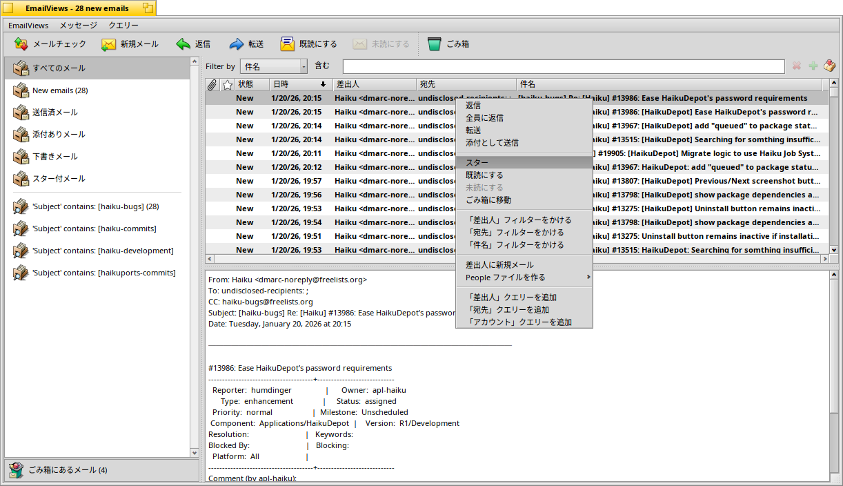Forward the email using the 転送 icon
Viewport: 843px width, 486px height.
click(x=237, y=44)
